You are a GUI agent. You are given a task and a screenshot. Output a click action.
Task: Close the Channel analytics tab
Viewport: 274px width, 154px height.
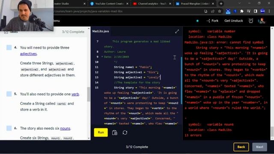(170, 4)
